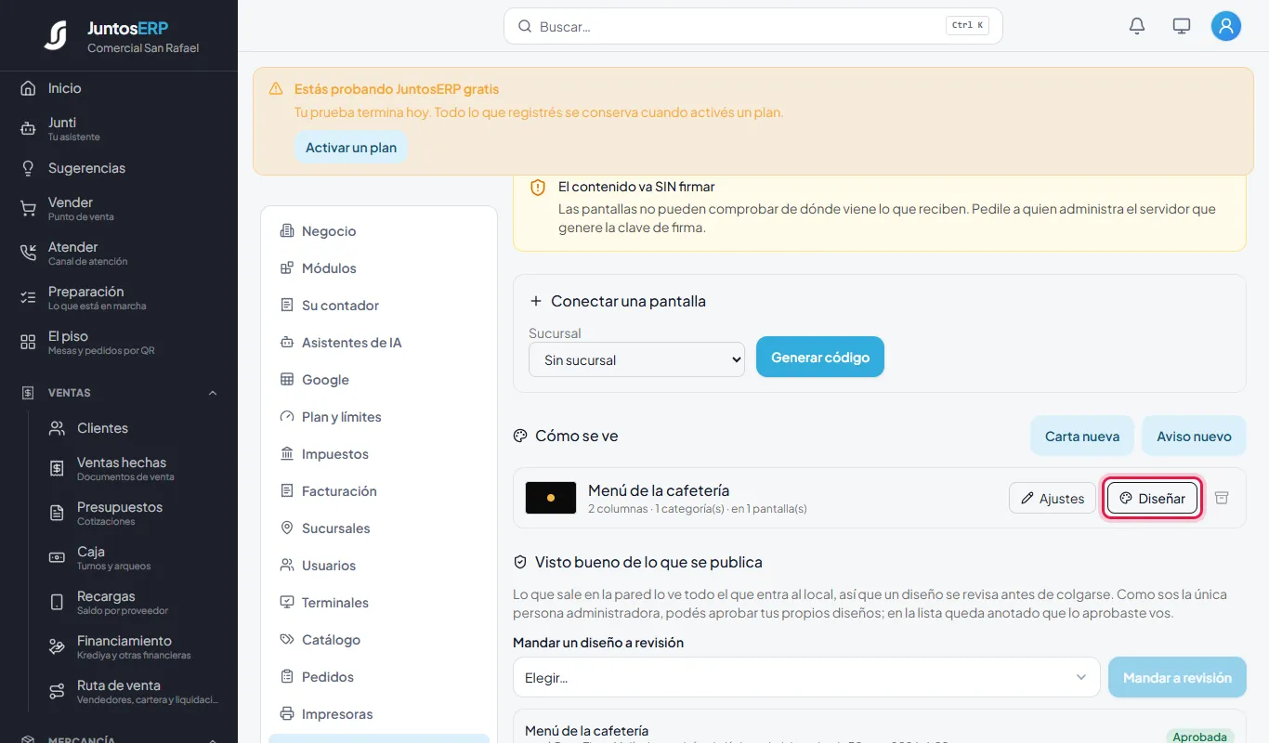Open Sucursales settings
The width and height of the screenshot is (1269, 743).
point(379,528)
